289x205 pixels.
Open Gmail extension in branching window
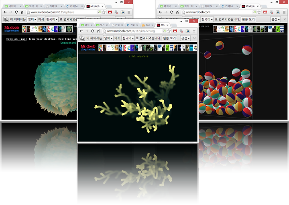point(175,31)
